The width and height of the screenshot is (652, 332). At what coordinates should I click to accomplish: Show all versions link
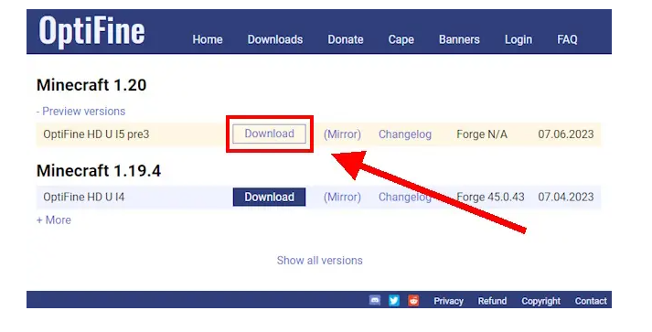[x=320, y=261]
